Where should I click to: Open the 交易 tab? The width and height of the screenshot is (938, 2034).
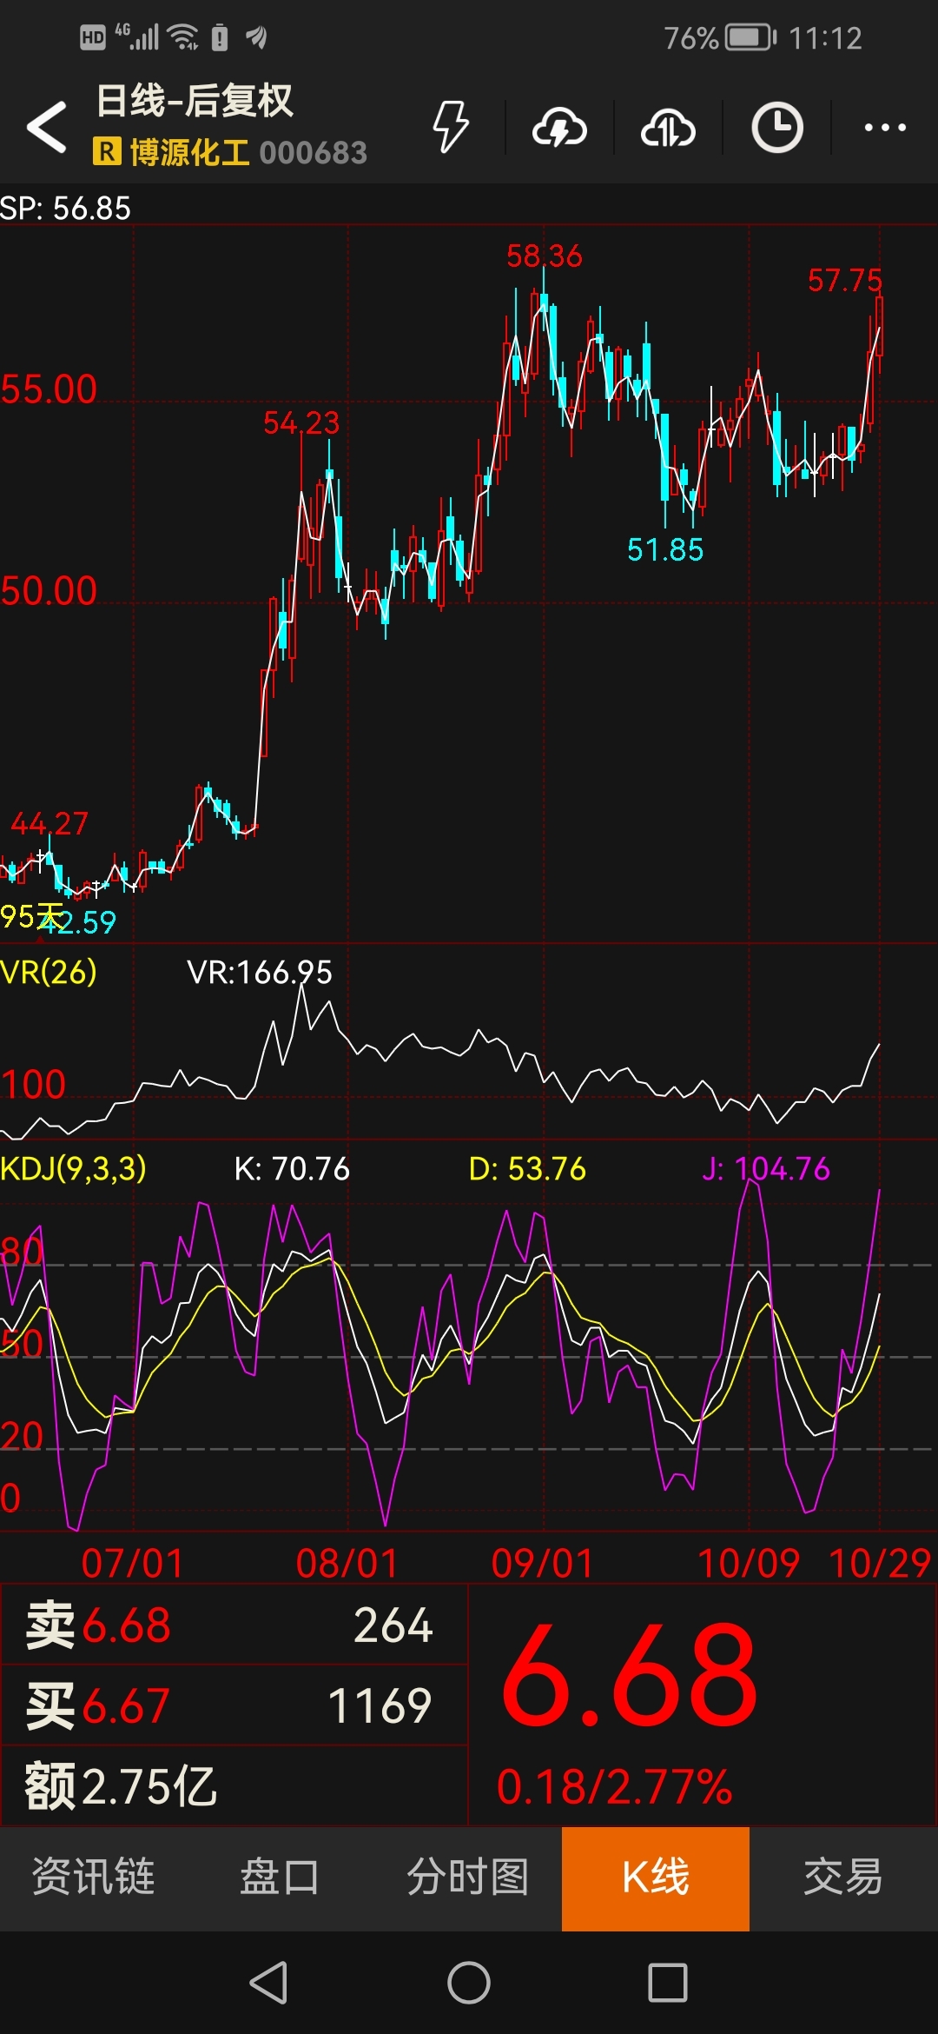843,1878
